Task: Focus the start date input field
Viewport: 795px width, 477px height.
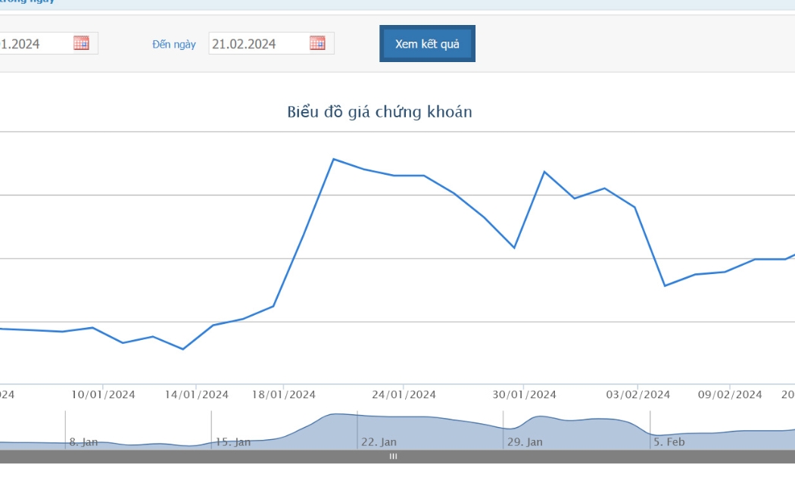Action: click(48, 43)
